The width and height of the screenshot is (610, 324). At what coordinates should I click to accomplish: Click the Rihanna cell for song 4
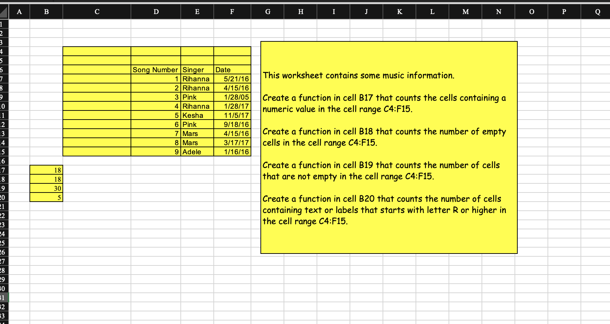pyautogui.click(x=197, y=106)
